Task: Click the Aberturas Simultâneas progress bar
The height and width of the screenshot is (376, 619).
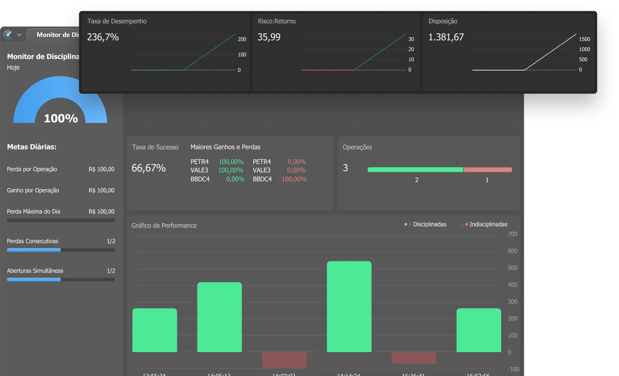Action: (x=61, y=280)
